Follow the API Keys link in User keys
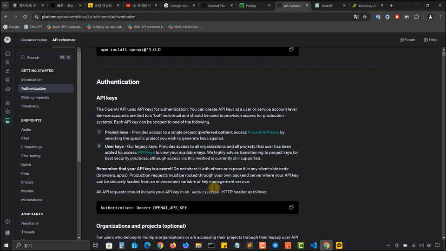The image size is (446, 251). click(x=146, y=152)
